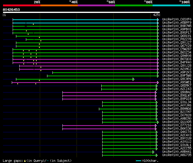This screenshot has height=163, width=193.
Task: Select the UniRef100_B6SZ34 hit name
Action: point(177,53)
